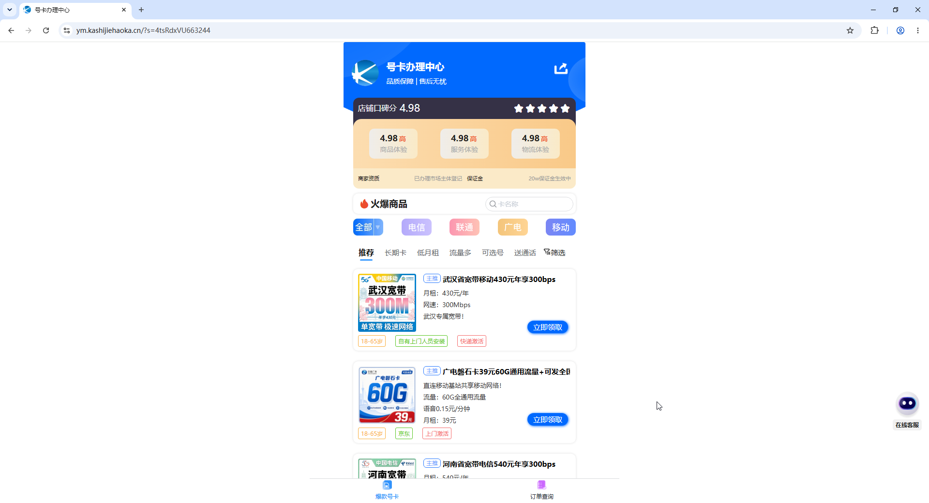This screenshot has height=503, width=929.
Task: Close the 号卡办理中心 browser tab
Action: coord(124,10)
